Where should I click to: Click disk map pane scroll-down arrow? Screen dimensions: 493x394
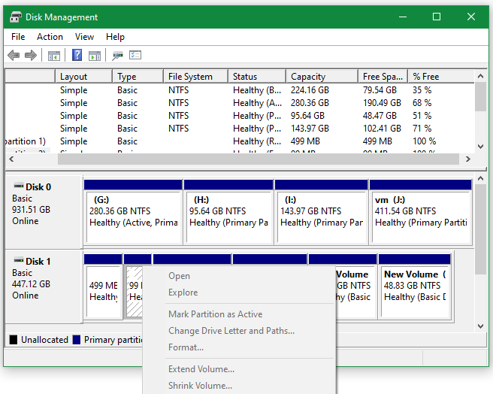[x=480, y=326]
